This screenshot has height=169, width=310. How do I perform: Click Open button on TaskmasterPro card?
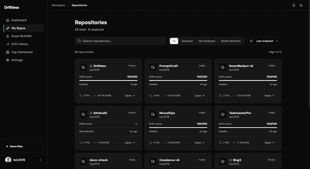(269, 143)
